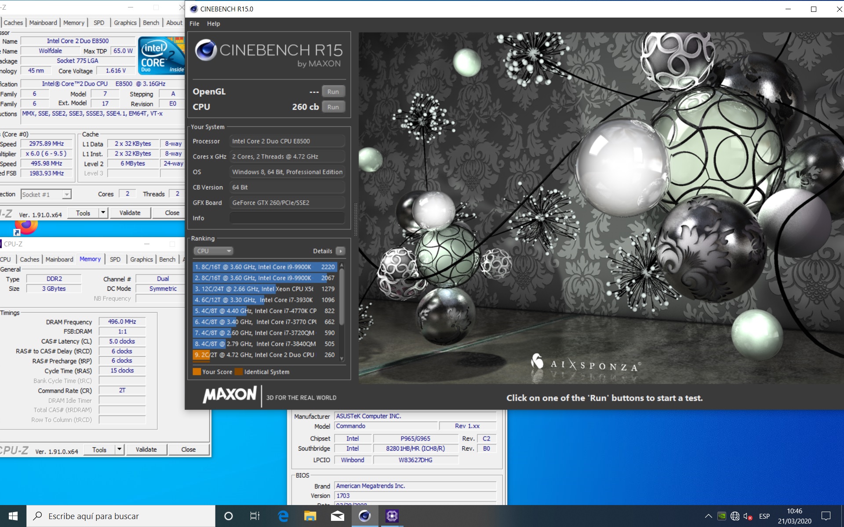Click the Intel Core 2 Duo logo
This screenshot has width=844, height=527.
point(161,56)
